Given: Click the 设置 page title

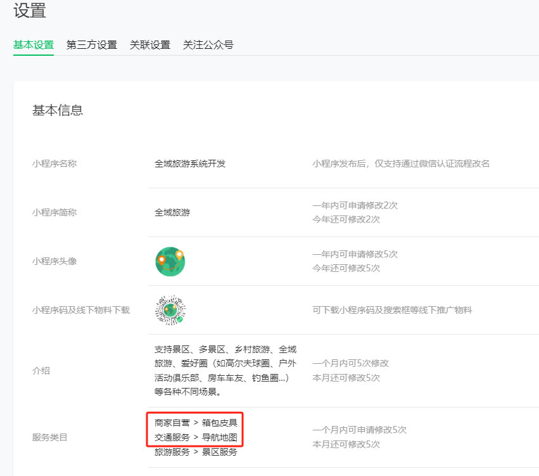Looking at the screenshot, I should 30,10.
